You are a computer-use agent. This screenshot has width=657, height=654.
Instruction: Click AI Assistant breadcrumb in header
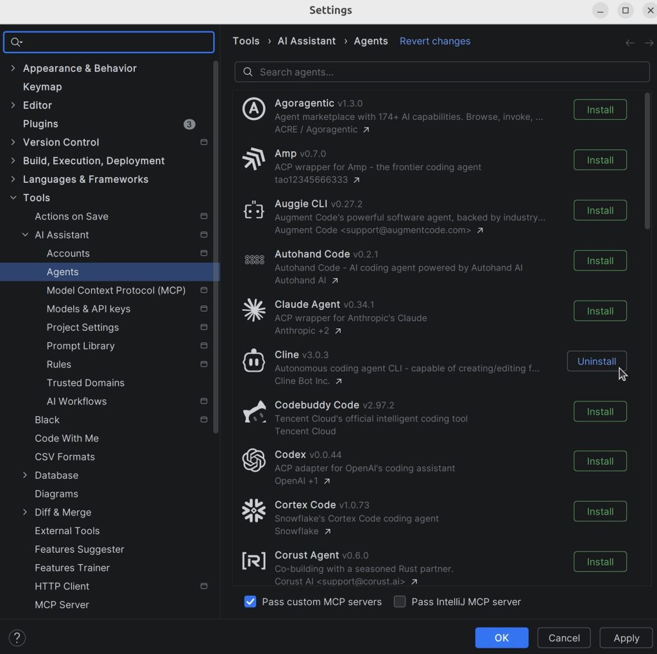307,41
